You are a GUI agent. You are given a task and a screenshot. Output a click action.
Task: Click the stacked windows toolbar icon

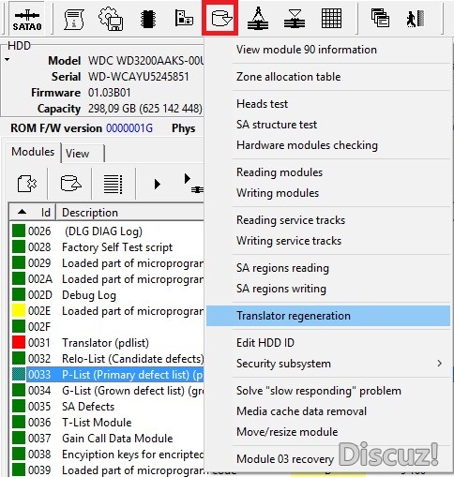(x=380, y=18)
